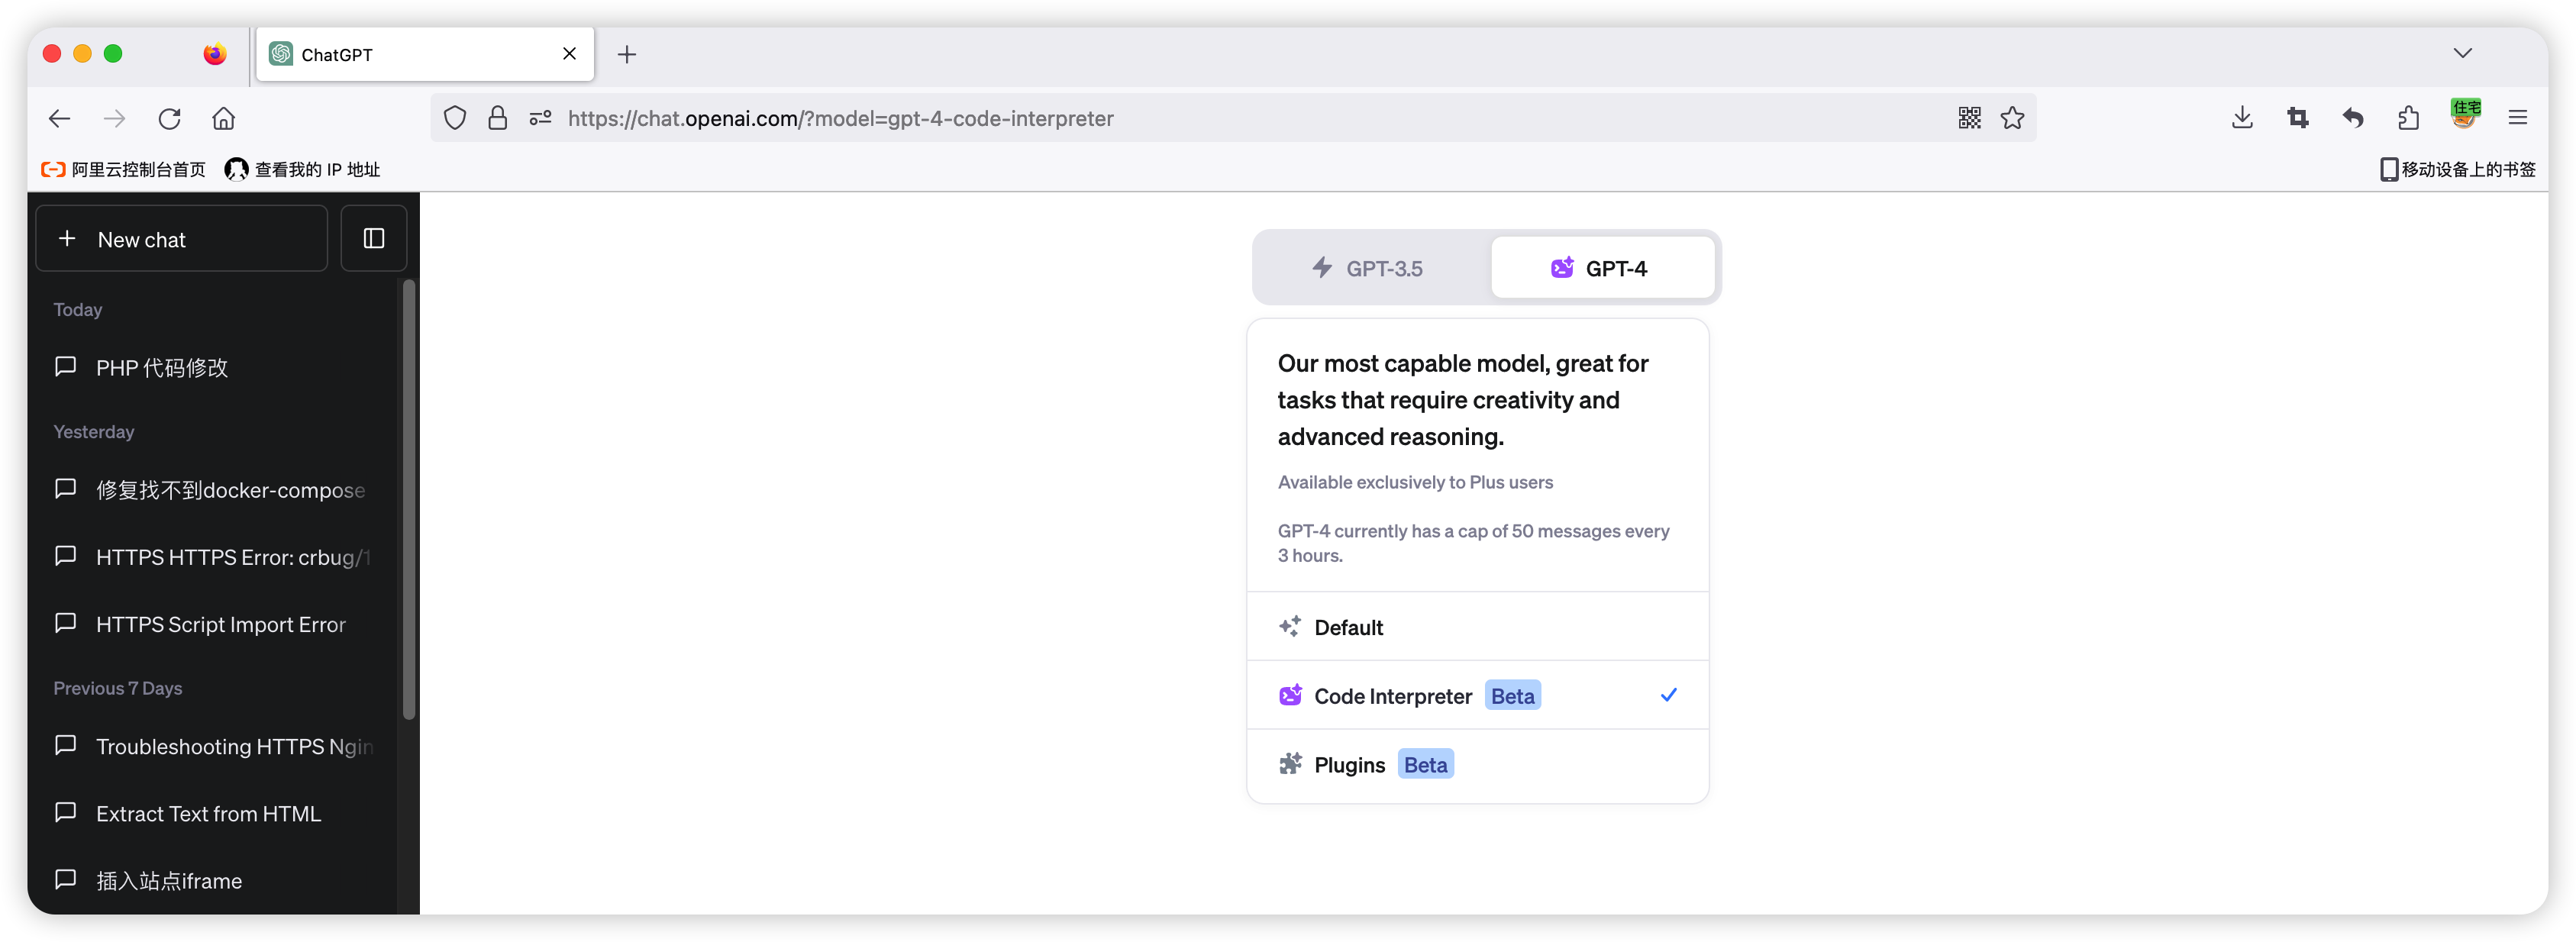The height and width of the screenshot is (942, 2576).
Task: Switch to the GPT-4 model tab
Action: pyautogui.click(x=1601, y=268)
